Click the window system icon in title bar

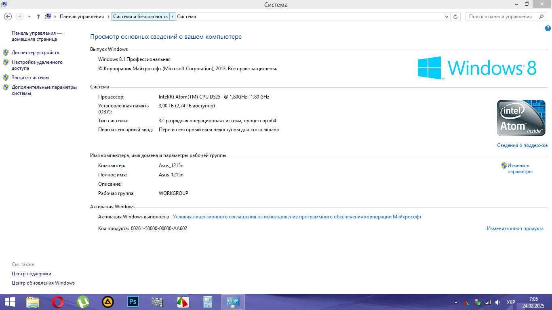(4, 4)
